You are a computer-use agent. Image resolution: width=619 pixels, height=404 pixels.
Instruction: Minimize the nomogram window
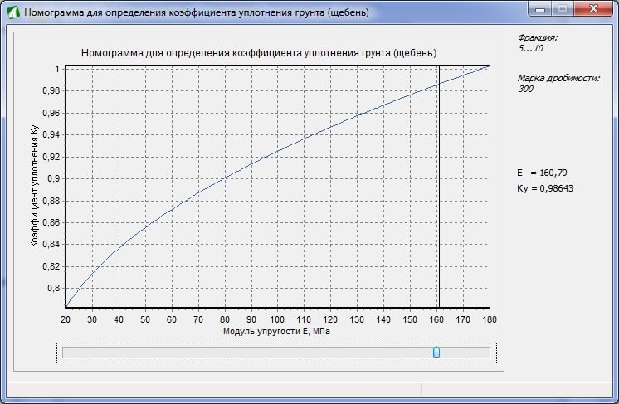pos(540,8)
